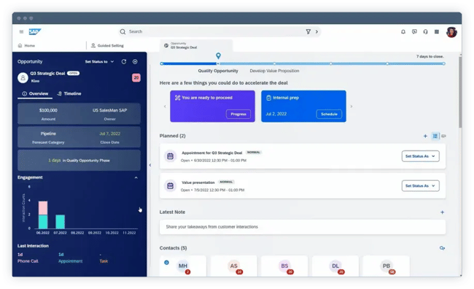Open Set Status As for Value presentation
Image resolution: width=474 pixels, height=289 pixels.
(x=420, y=186)
